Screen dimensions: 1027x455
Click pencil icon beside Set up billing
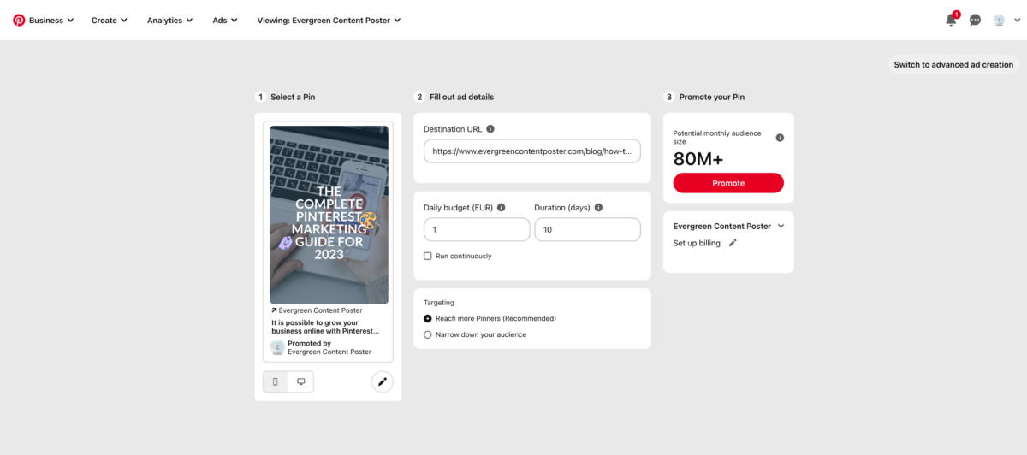733,243
